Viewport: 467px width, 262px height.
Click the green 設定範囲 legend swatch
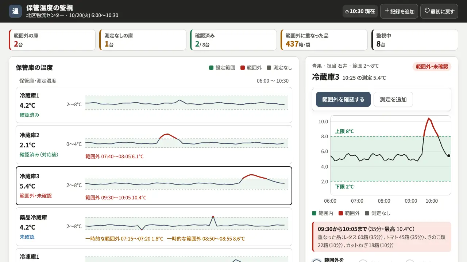(211, 68)
